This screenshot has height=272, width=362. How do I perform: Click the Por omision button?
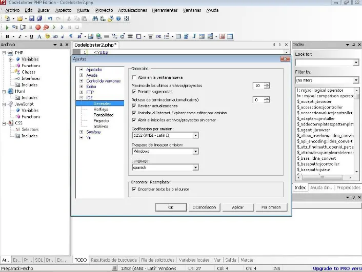pyautogui.click(x=271, y=207)
